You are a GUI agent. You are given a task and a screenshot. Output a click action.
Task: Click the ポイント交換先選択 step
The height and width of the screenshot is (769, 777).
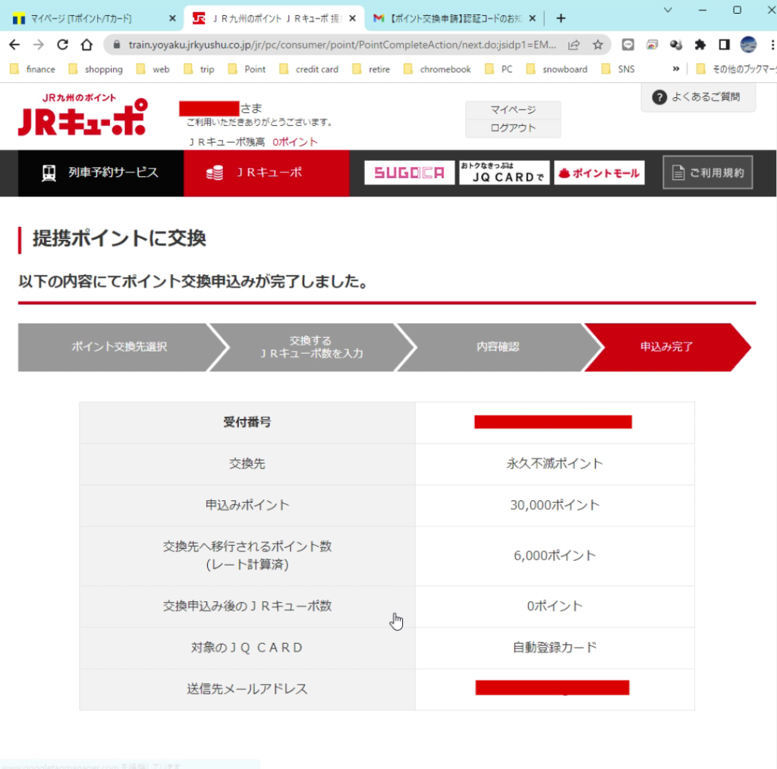(119, 347)
